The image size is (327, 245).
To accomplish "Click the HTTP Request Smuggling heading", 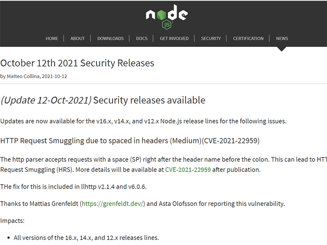I will [130, 141].
